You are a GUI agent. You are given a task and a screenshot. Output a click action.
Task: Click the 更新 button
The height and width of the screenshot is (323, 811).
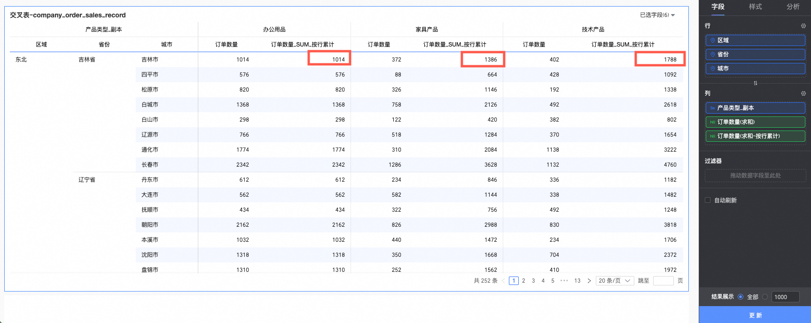click(x=755, y=315)
